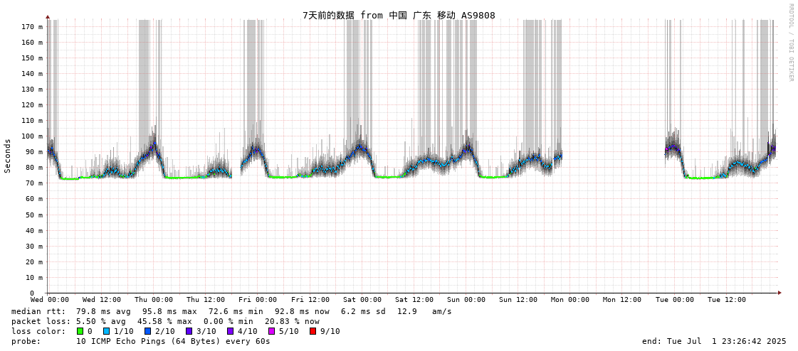Click the 'Fri 00:00' x-axis label
The width and height of the screenshot is (798, 351).
click(x=258, y=300)
